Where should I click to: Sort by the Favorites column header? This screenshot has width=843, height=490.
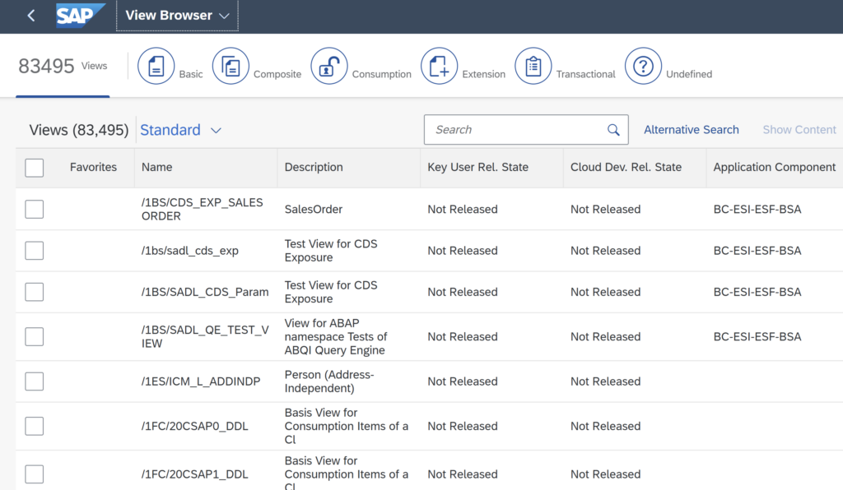coord(93,168)
